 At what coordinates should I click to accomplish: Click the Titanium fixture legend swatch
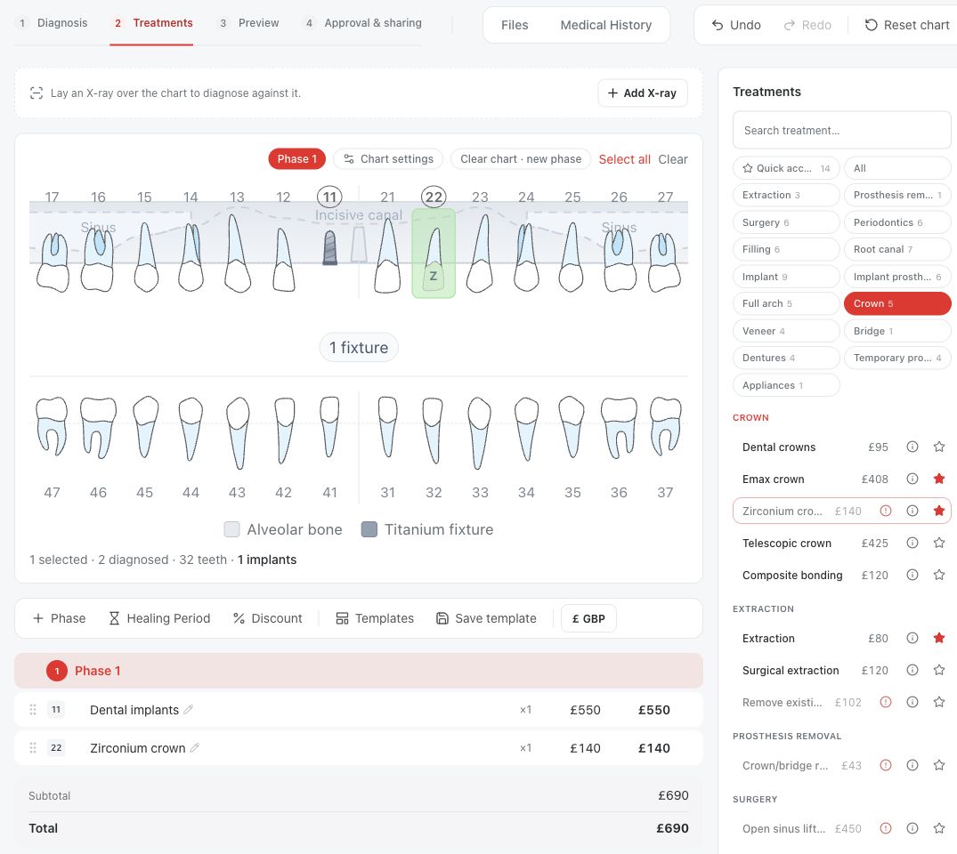click(369, 529)
